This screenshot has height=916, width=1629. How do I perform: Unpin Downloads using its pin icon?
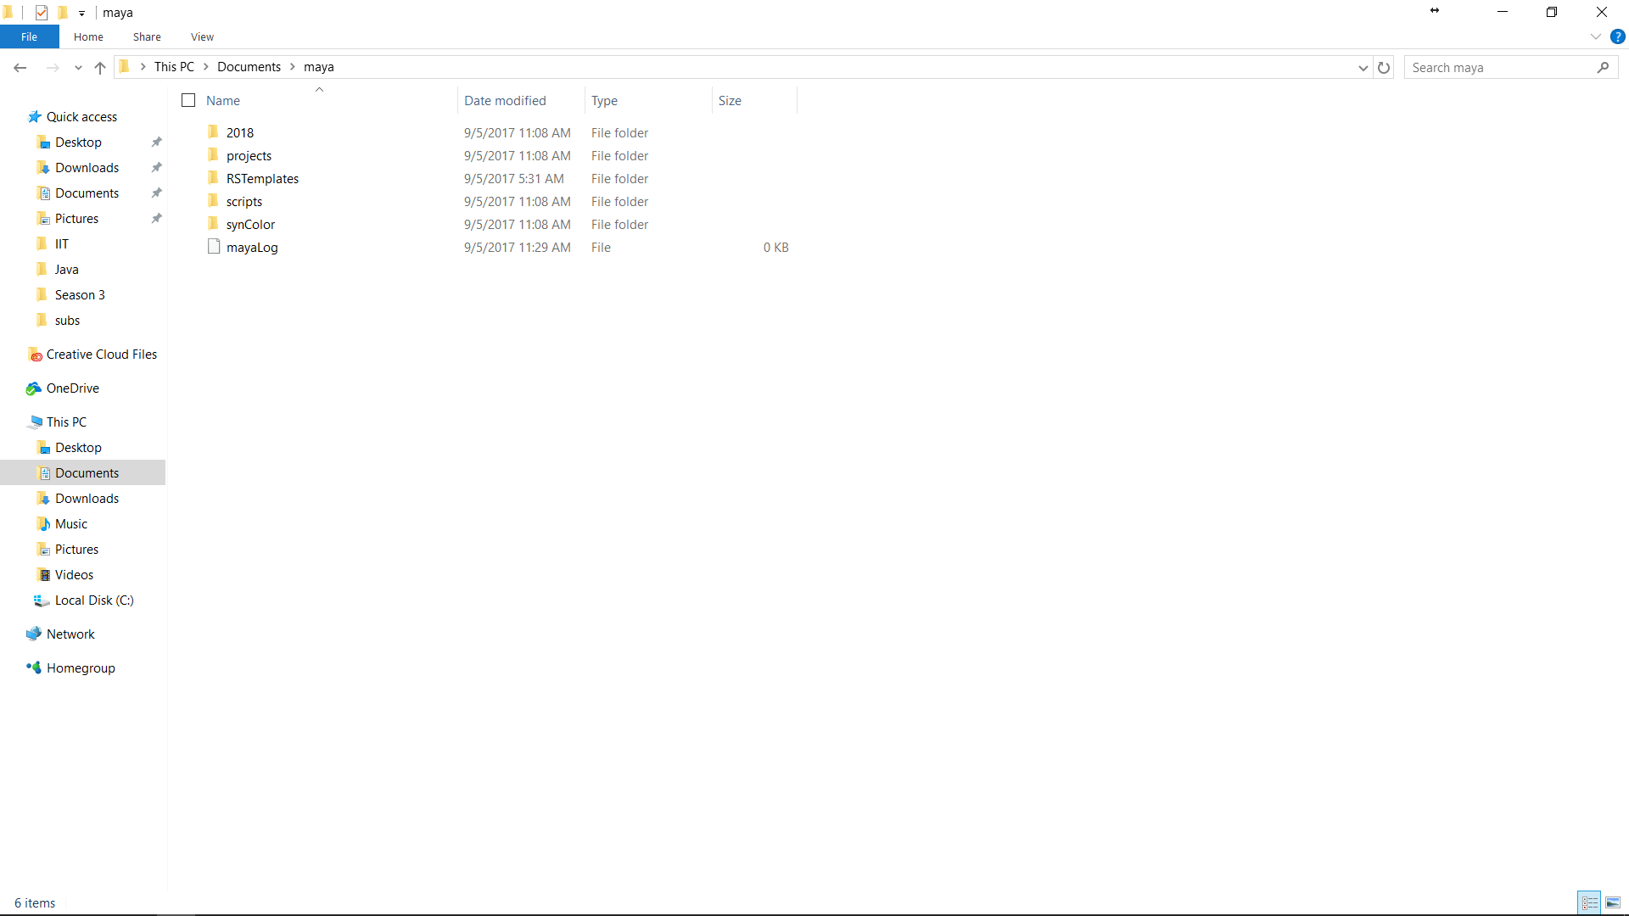[x=156, y=167]
